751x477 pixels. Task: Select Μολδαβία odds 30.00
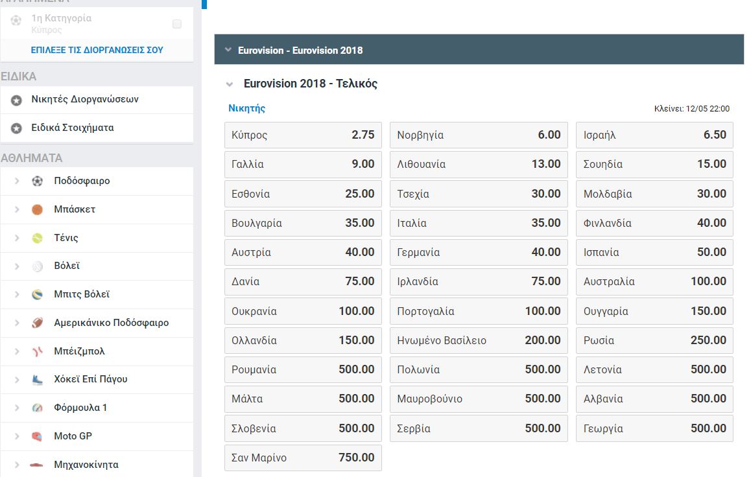pyautogui.click(x=654, y=194)
